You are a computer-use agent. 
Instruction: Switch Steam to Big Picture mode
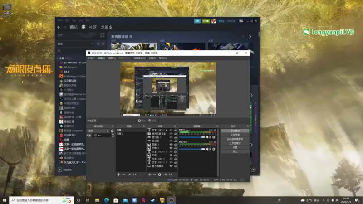click(241, 21)
